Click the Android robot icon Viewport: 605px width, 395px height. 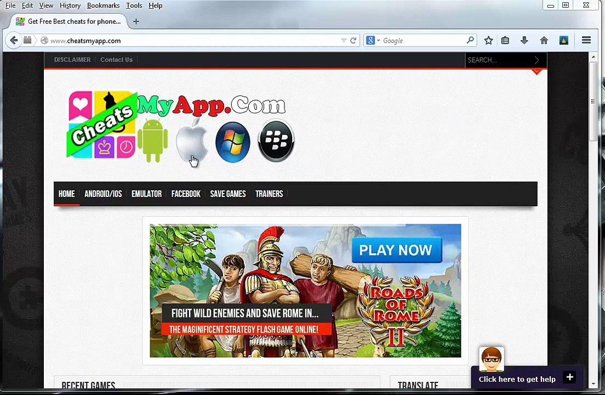pyautogui.click(x=152, y=140)
